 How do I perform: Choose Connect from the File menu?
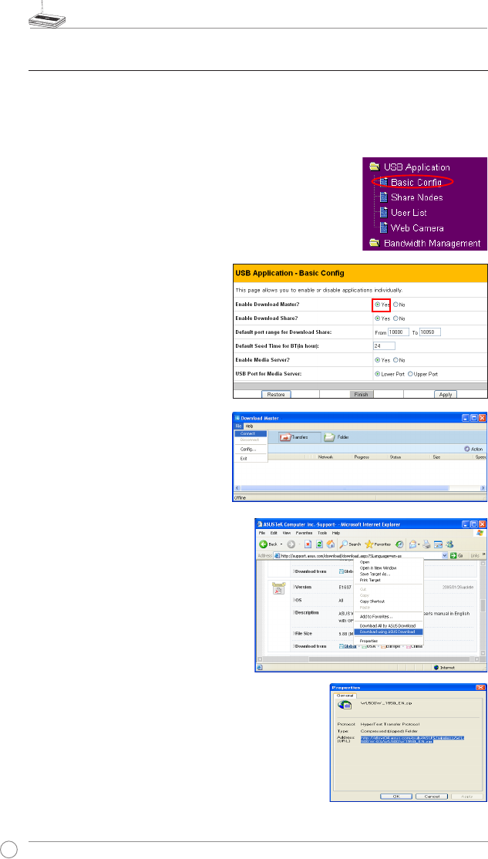(x=251, y=433)
